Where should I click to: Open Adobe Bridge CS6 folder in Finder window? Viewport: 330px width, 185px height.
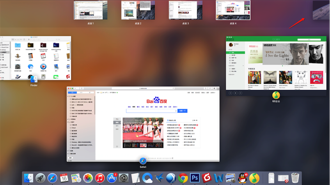(30, 46)
